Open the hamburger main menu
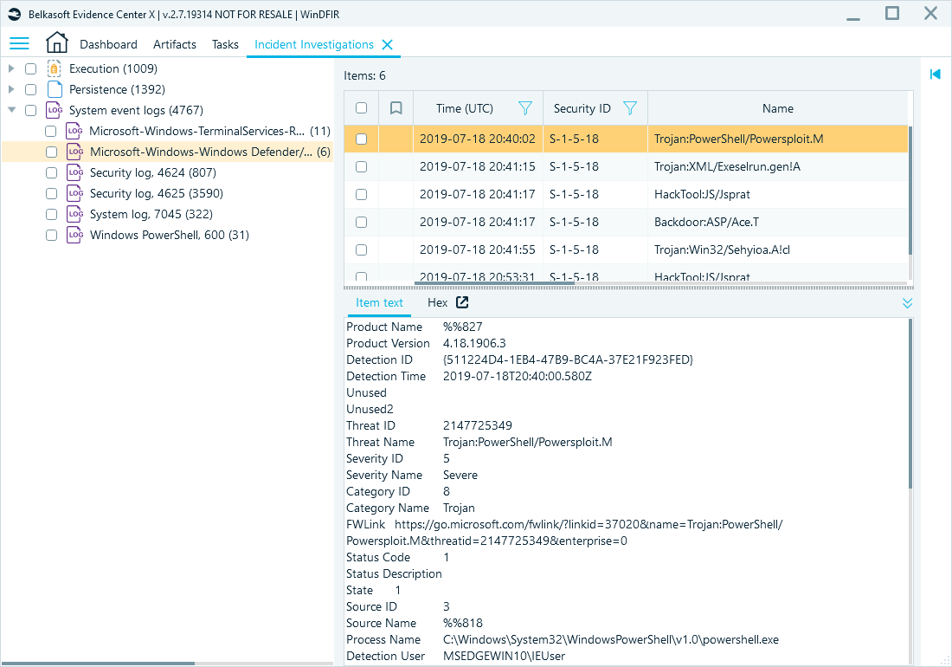Image resolution: width=952 pixels, height=667 pixels. pos(19,43)
